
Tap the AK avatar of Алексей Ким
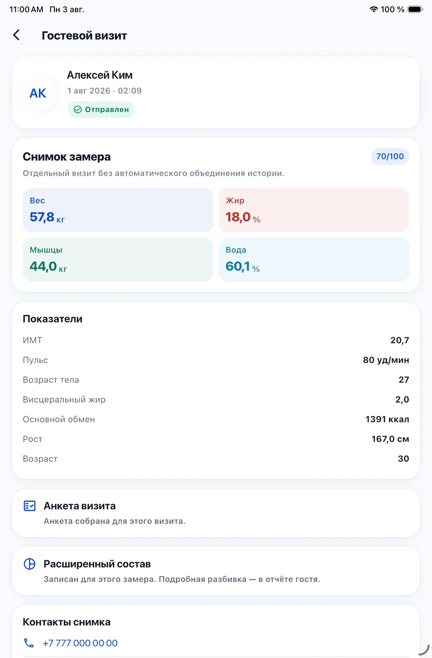[38, 93]
